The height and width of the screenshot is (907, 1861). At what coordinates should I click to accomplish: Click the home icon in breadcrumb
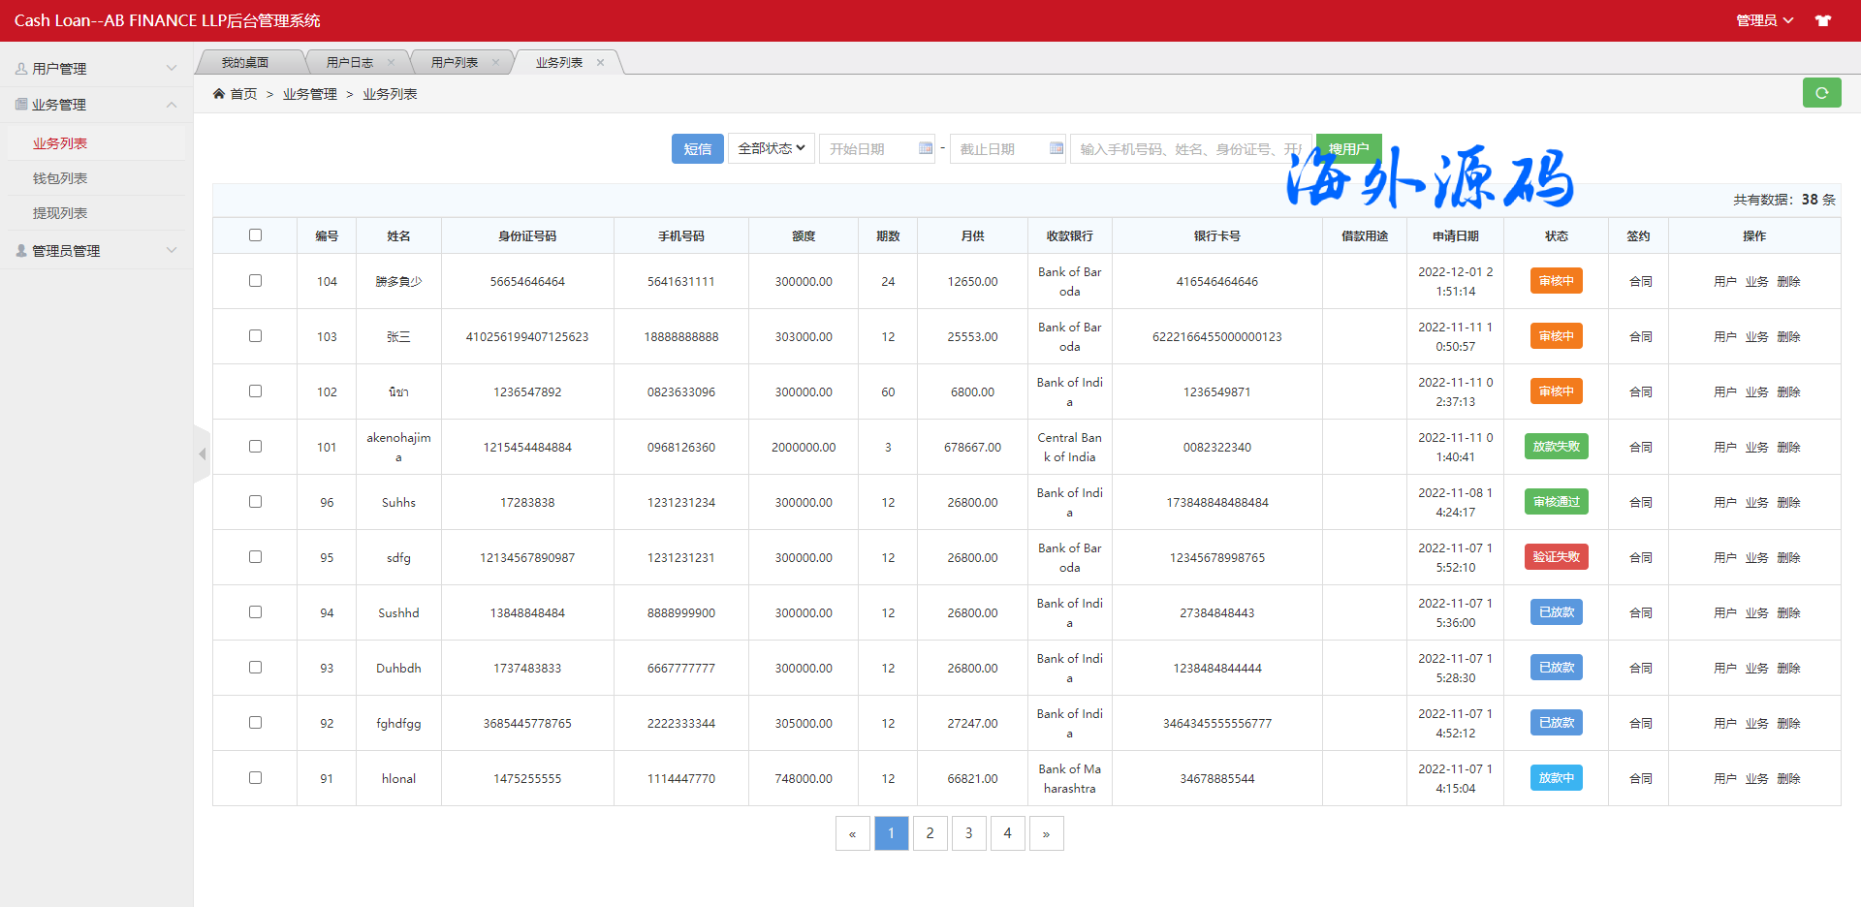click(219, 94)
